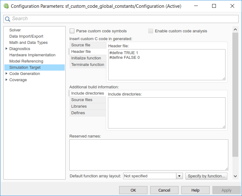Open the Diagnostics category

(x=20, y=49)
